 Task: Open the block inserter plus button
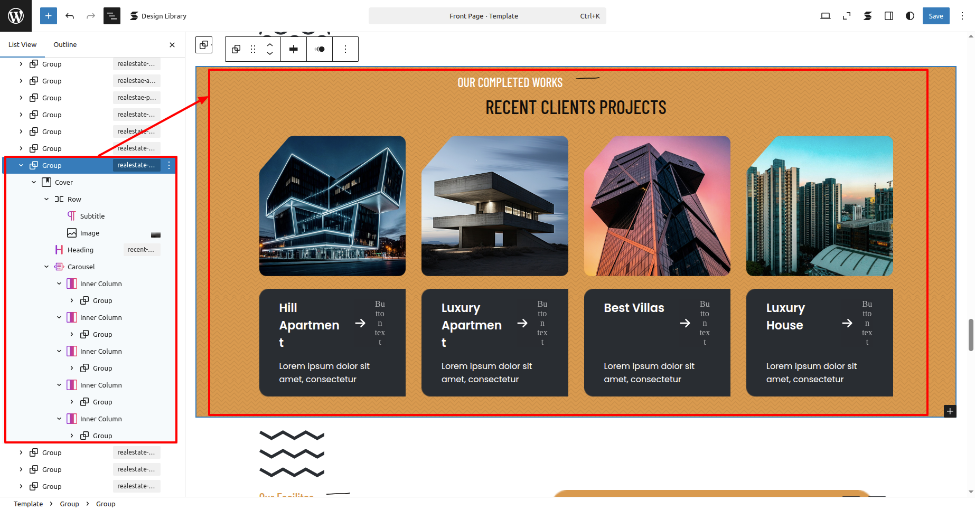click(48, 16)
